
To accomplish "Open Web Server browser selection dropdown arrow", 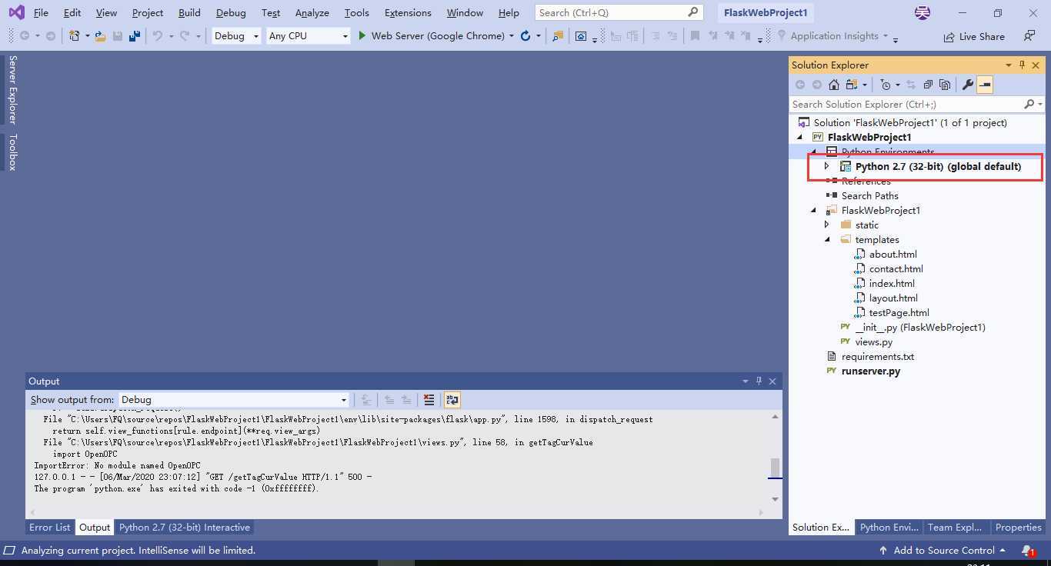I will 511,36.
